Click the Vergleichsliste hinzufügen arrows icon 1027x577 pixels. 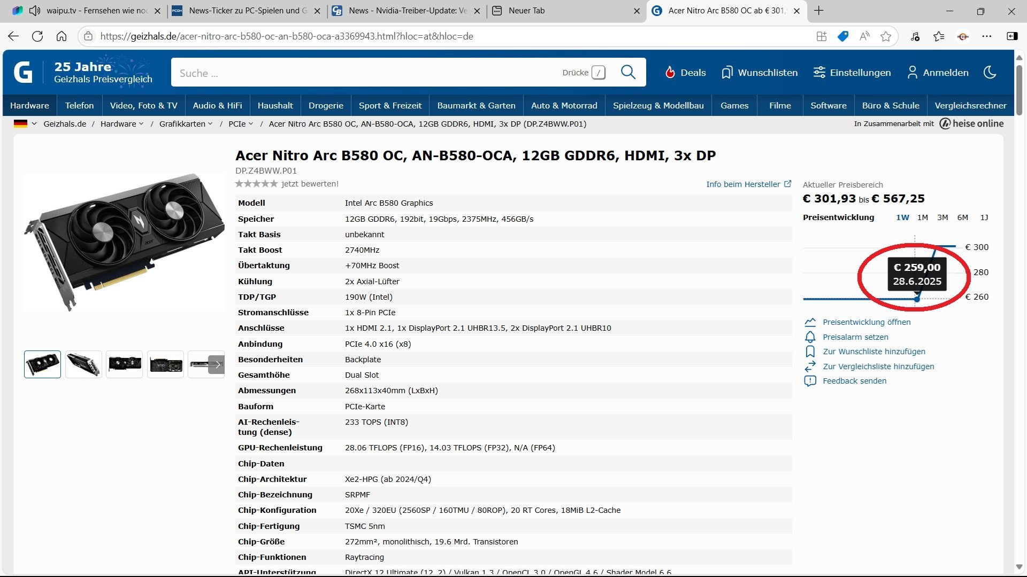tap(810, 367)
